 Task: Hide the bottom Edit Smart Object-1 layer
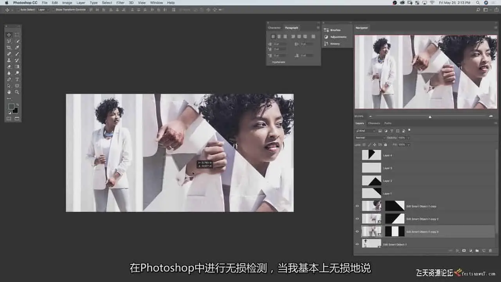pyautogui.click(x=357, y=244)
